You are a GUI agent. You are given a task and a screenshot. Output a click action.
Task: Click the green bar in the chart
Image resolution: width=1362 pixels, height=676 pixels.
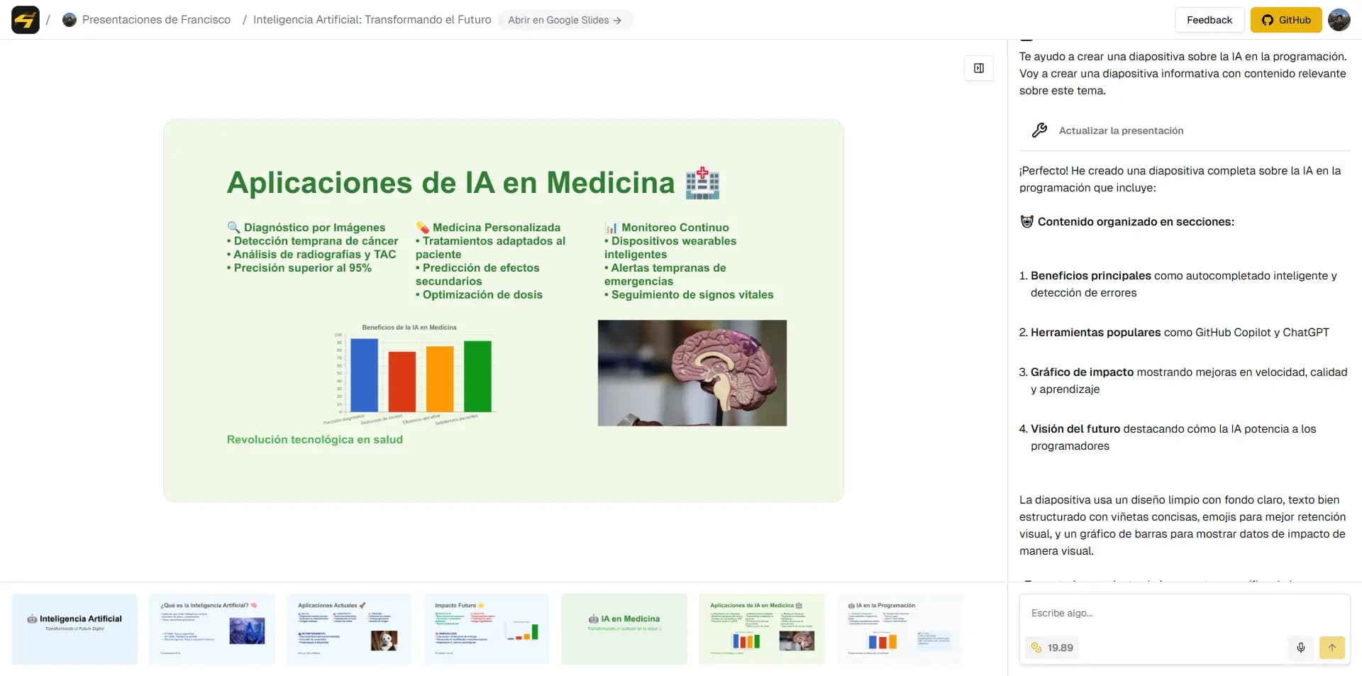pos(477,377)
